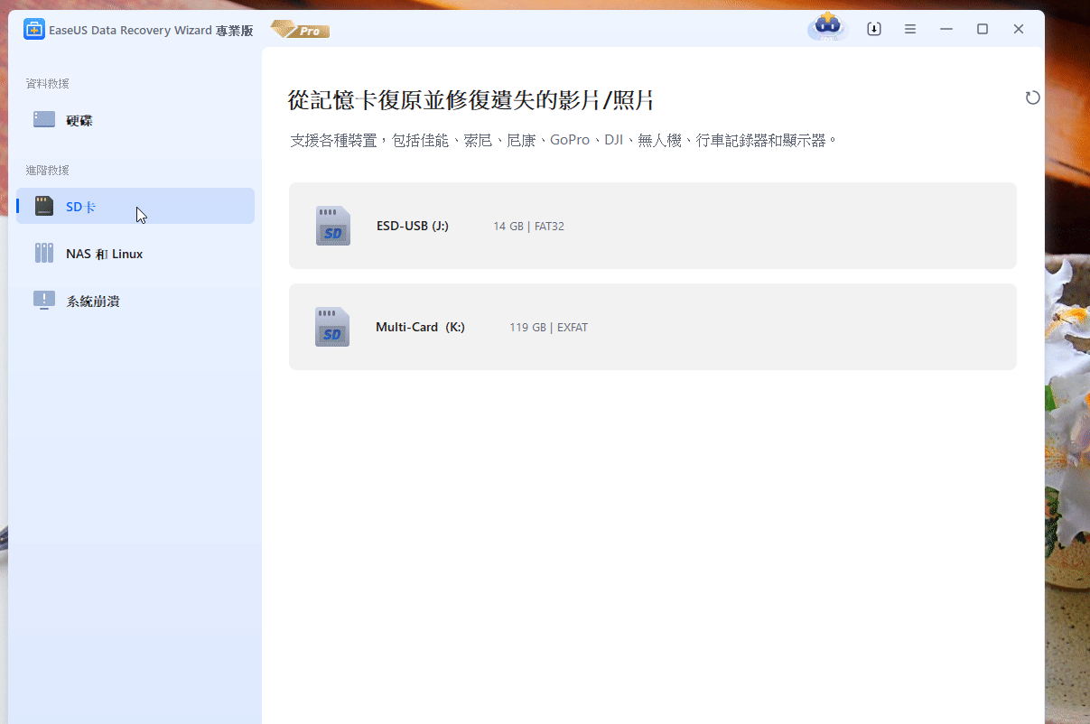Click the EaseUS app logo icon
The width and height of the screenshot is (1090, 724).
34,30
